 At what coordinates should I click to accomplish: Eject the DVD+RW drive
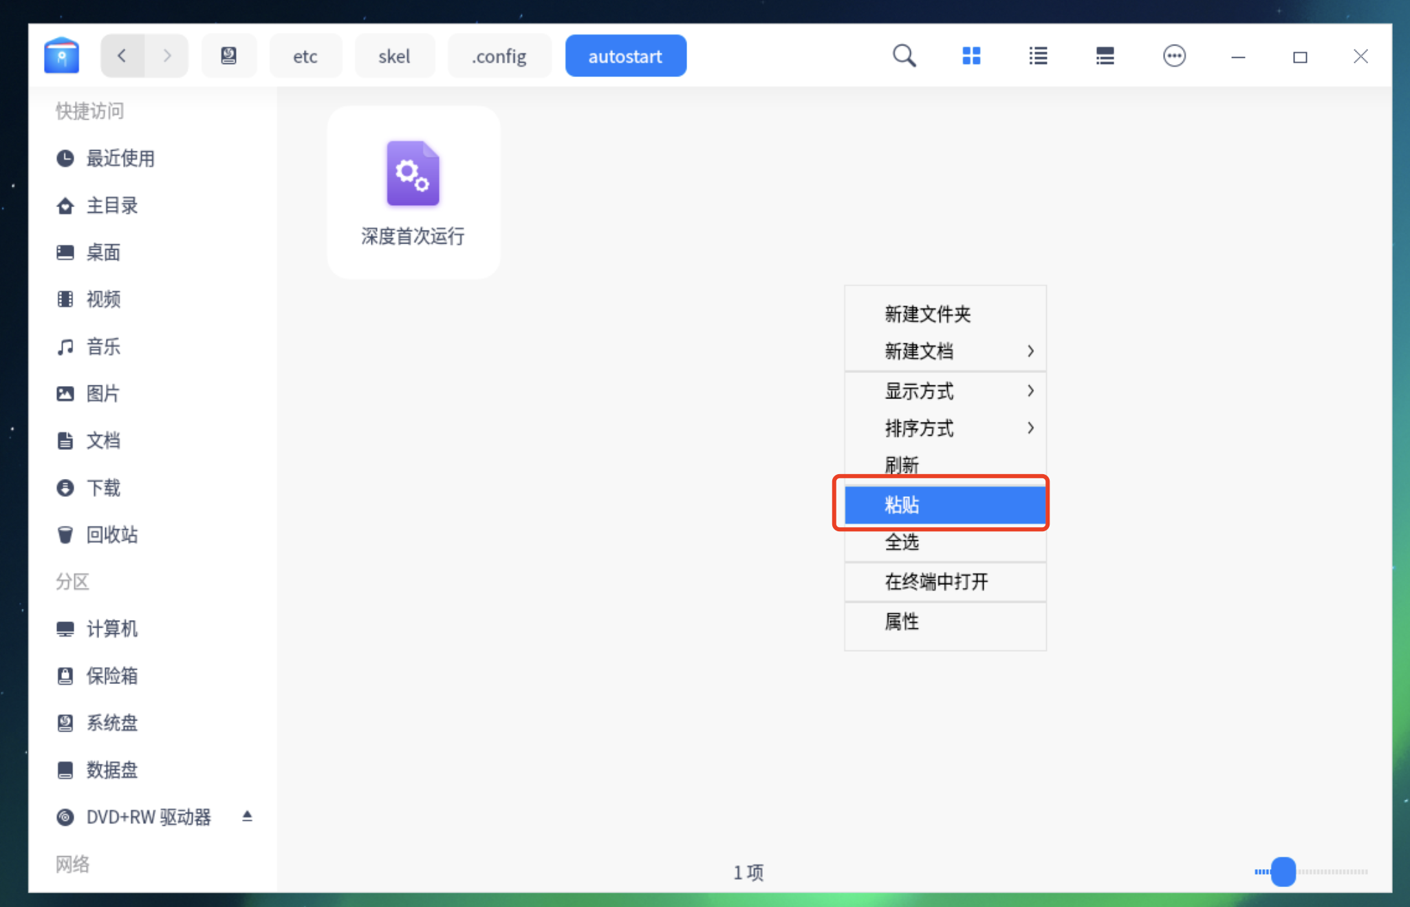247,816
